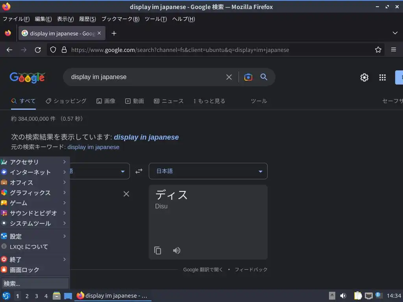Open clipboard tray icon
Screen dimensions: 403x302
tap(357, 296)
